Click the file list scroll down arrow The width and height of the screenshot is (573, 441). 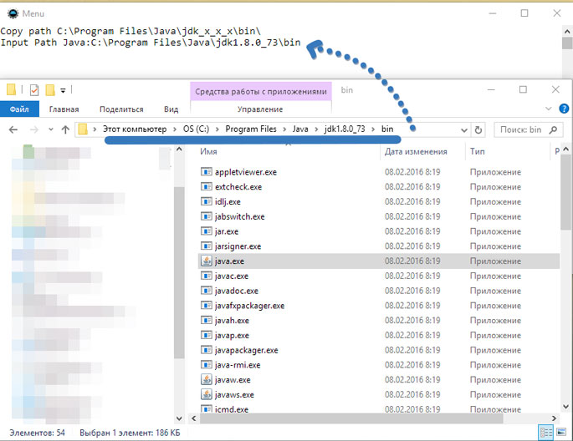coord(565,407)
